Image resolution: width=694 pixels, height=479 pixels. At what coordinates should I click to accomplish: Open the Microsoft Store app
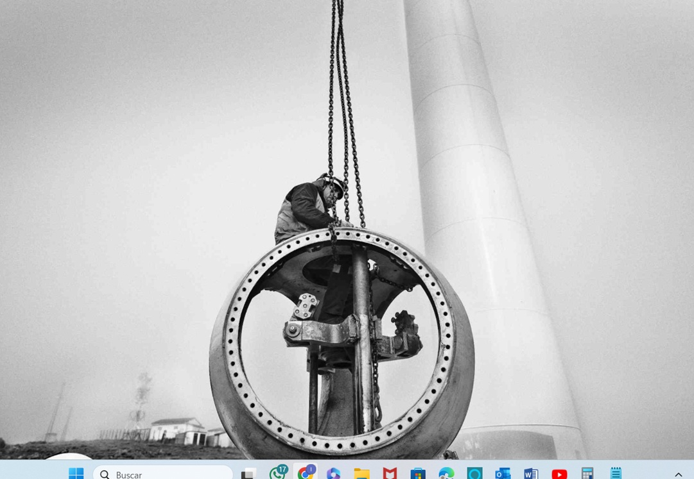[418, 474]
